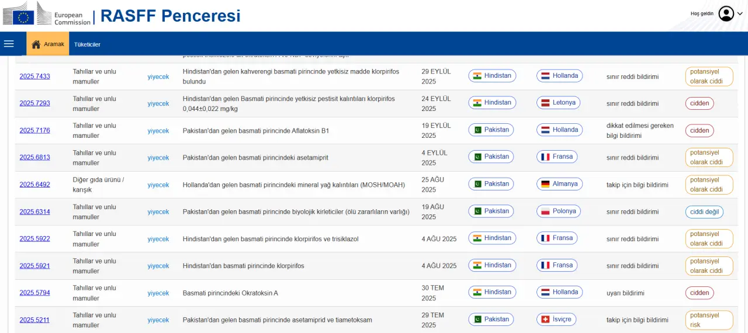Screen dimensions: 748x333
Task: Click 'potansiyel risk' label in last row
Action: tap(709, 320)
